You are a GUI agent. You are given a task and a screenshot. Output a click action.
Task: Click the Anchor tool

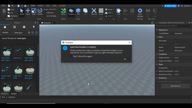point(109,16)
